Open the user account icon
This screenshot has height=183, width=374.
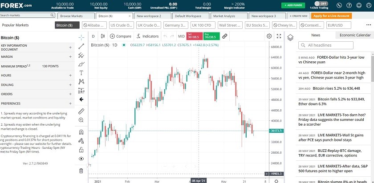(369, 5)
